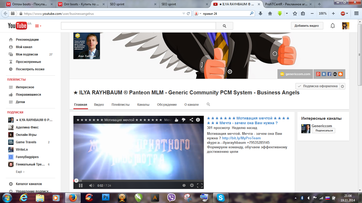Screen dimensions: 362x203
Task: Open Посмотреть позже in sidebar
Action: 30,69
